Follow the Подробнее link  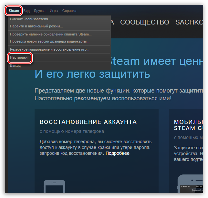pyautogui.click(x=117, y=153)
